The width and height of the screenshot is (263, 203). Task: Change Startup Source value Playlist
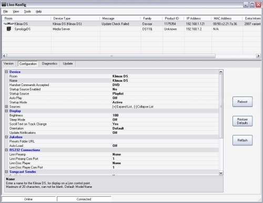click(x=165, y=93)
